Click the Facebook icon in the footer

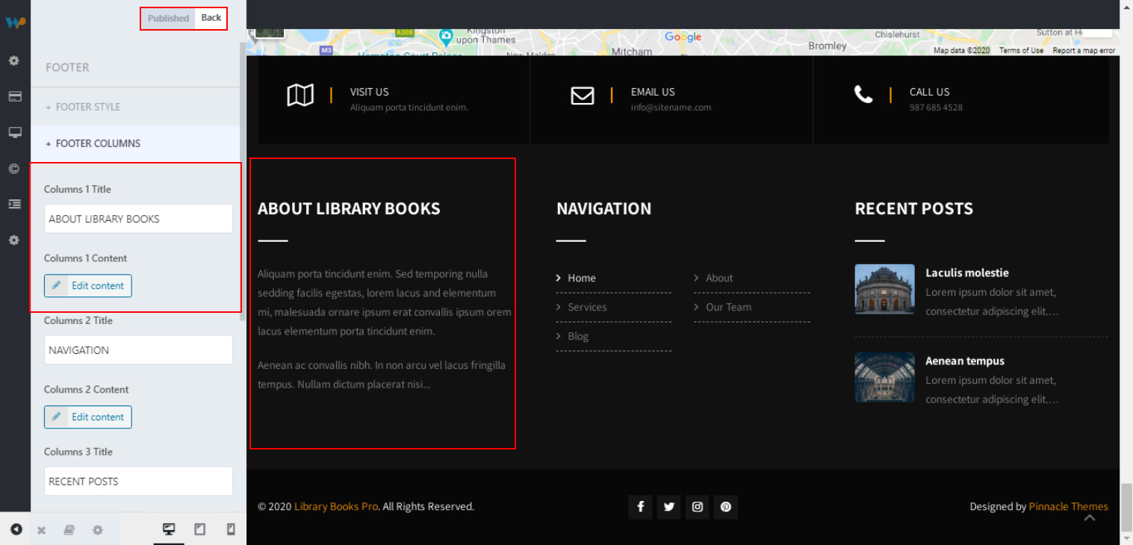(640, 507)
